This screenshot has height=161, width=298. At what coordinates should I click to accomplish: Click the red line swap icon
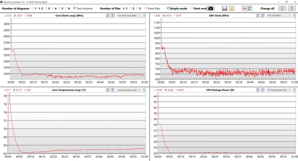pyautogui.click(x=247, y=8)
